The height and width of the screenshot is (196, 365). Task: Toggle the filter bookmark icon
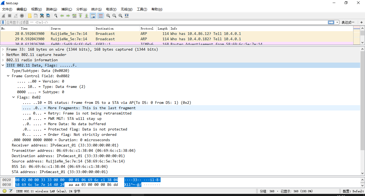(3, 22)
